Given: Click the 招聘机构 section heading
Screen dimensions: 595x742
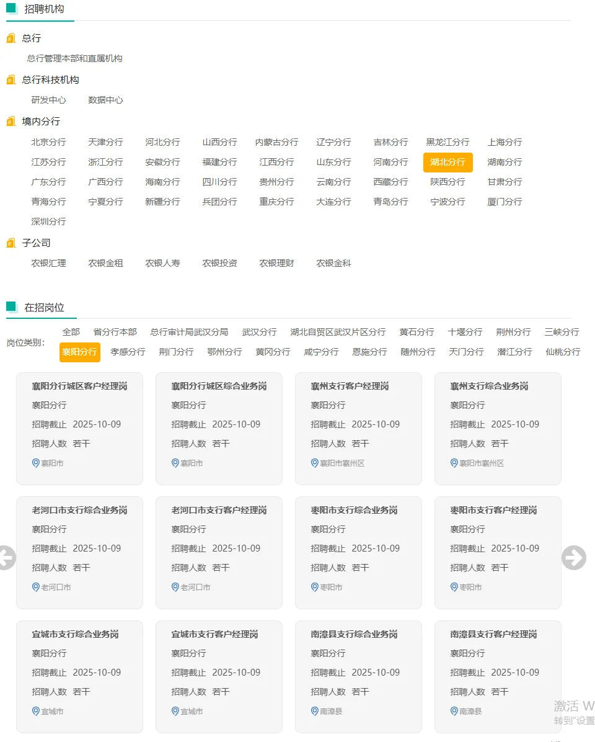Looking at the screenshot, I should coord(44,9).
